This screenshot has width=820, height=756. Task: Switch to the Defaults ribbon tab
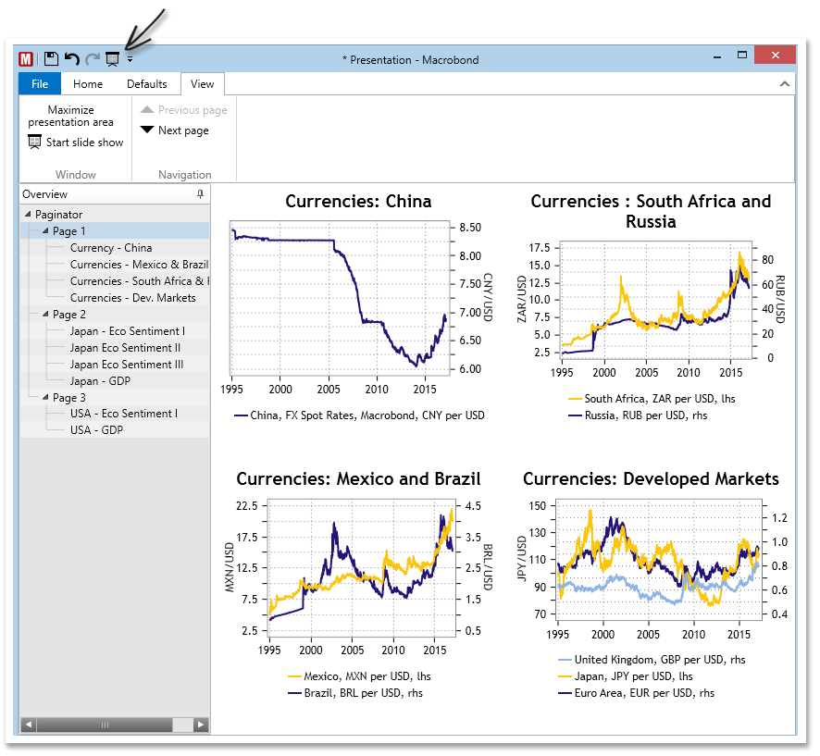click(x=147, y=84)
